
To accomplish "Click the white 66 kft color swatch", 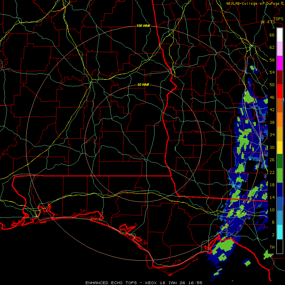I will click(280, 35).
